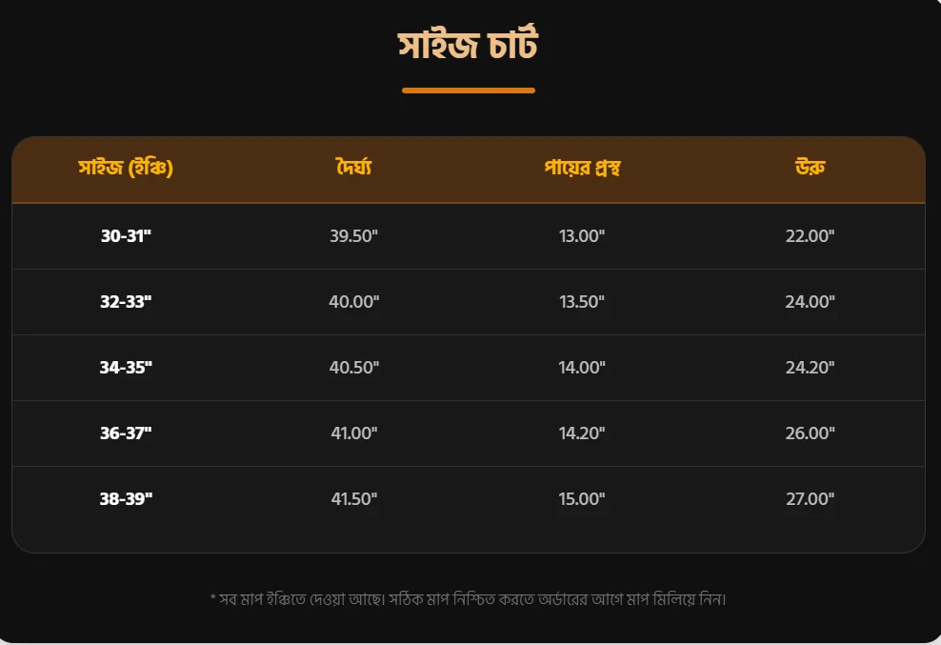
Task: Click the 13.50" leg width cell
Action: tap(582, 301)
